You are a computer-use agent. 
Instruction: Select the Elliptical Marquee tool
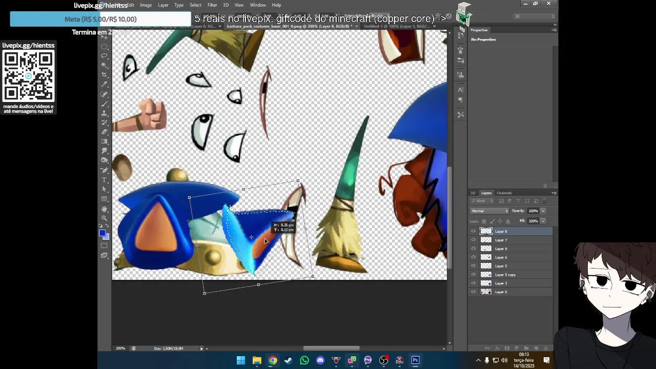(x=105, y=47)
